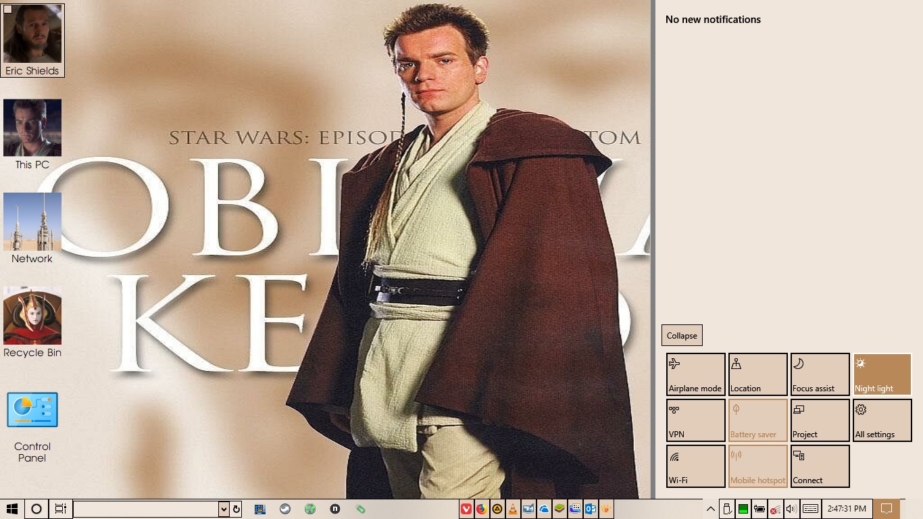Collapse the quick actions panel
This screenshot has height=519, width=923.
[x=682, y=335]
